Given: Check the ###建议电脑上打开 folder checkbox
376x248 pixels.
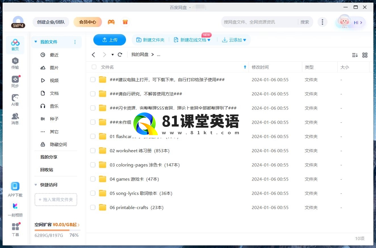Looking at the screenshot, I should click(93, 80).
